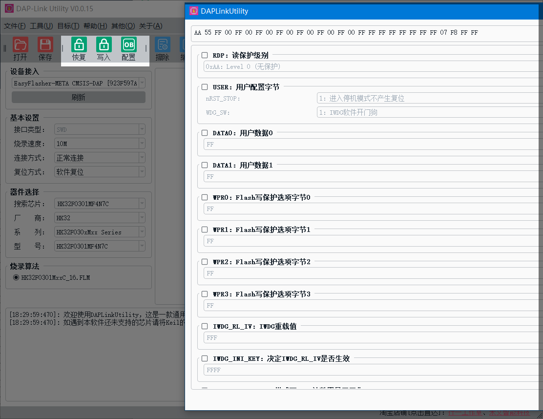This screenshot has height=419, width=543.
Task: Open the 工具(U) menu
Action: (x=41, y=26)
